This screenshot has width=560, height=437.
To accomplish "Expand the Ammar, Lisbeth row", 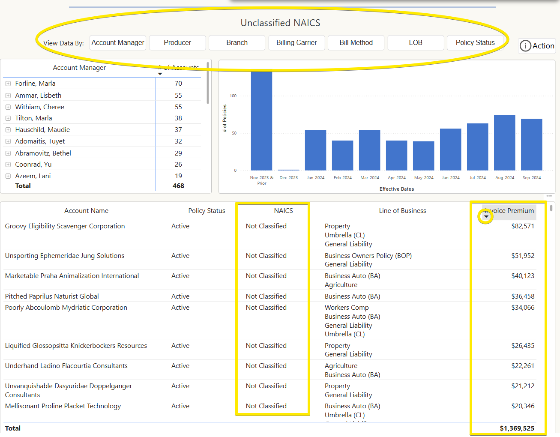I will pyautogui.click(x=8, y=96).
